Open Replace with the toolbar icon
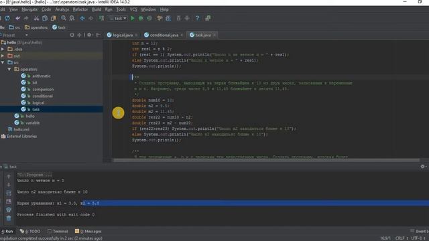The width and height of the screenshot is (429, 241). coord(72,18)
